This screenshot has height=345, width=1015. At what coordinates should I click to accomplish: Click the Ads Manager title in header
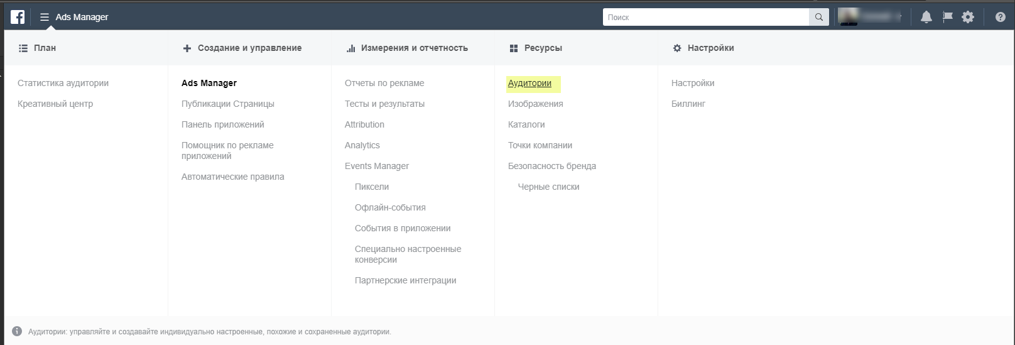[82, 17]
